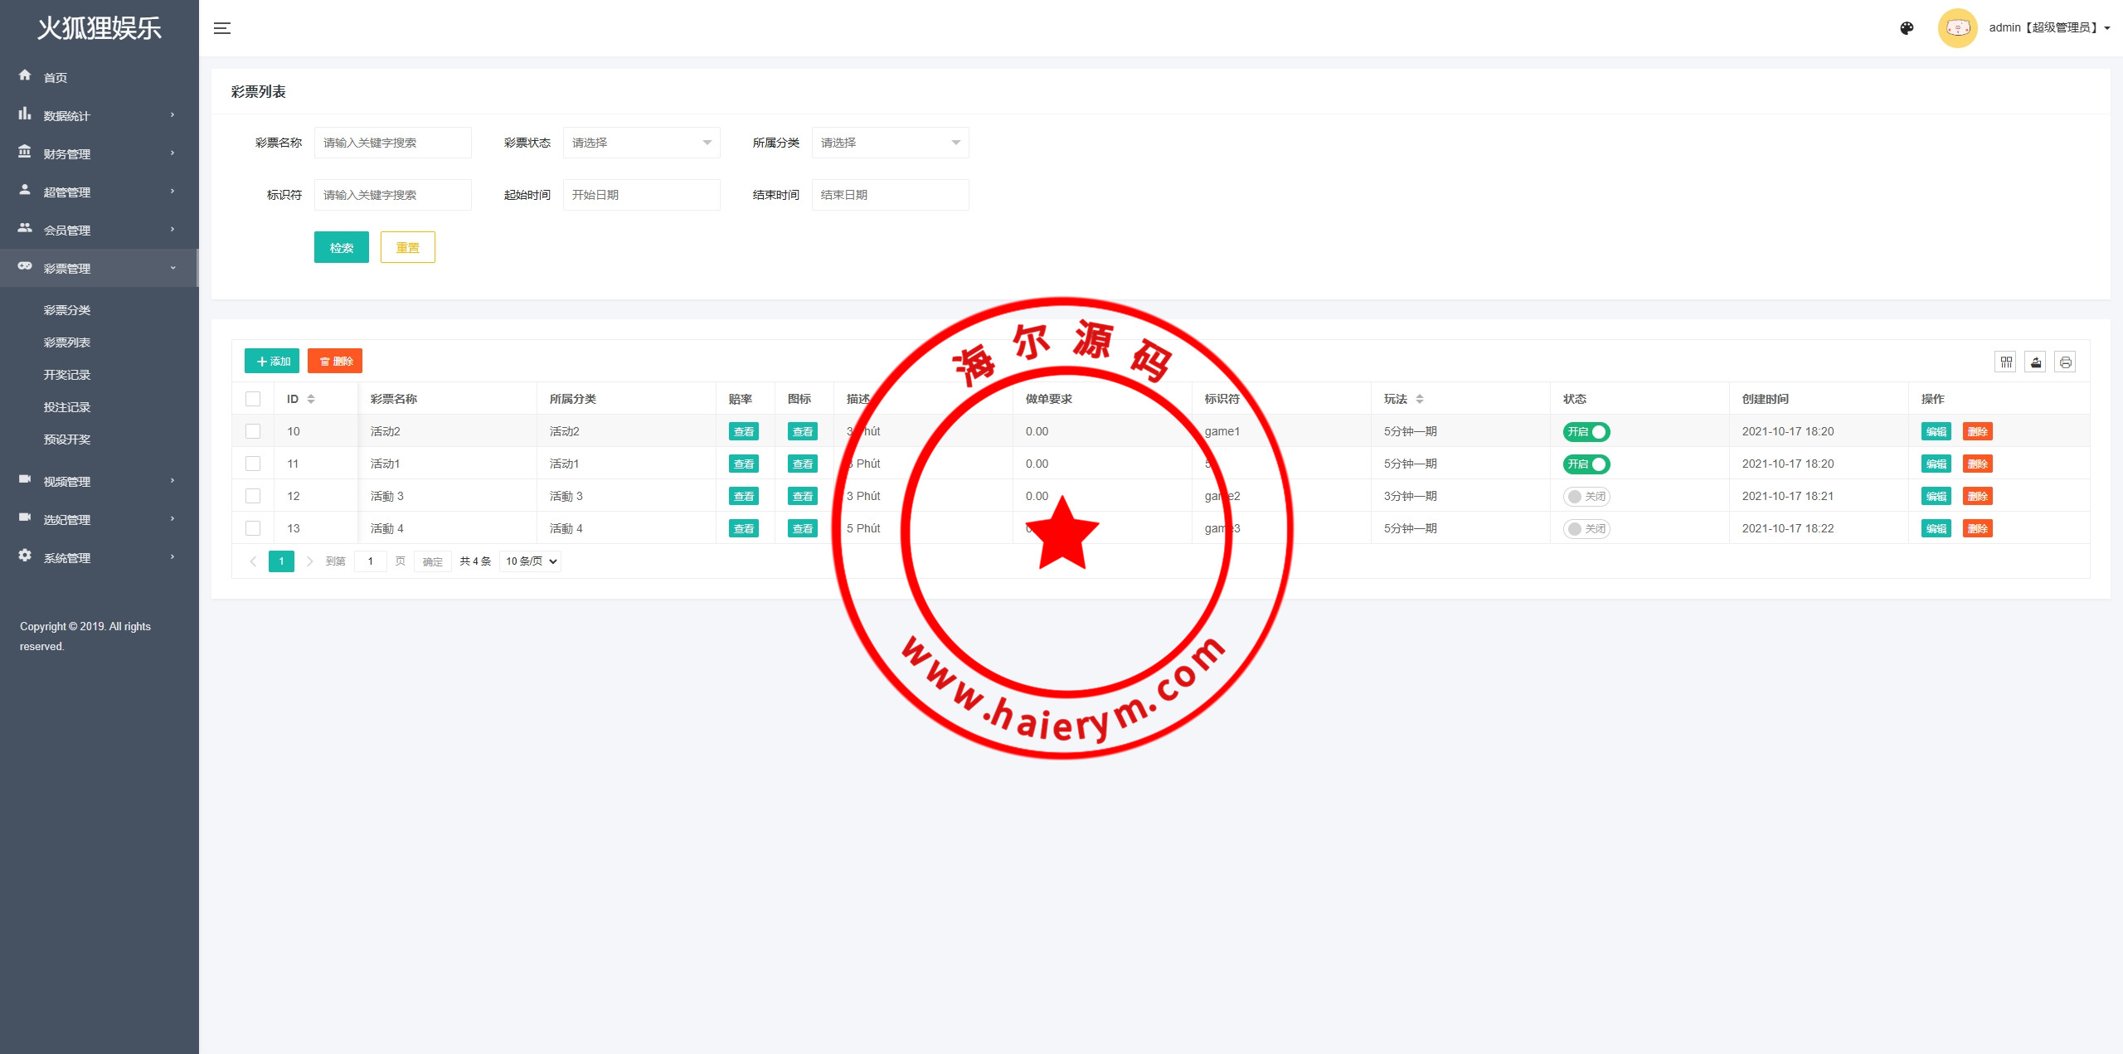Click the green 检索 search button
The image size is (2123, 1054).
(341, 247)
